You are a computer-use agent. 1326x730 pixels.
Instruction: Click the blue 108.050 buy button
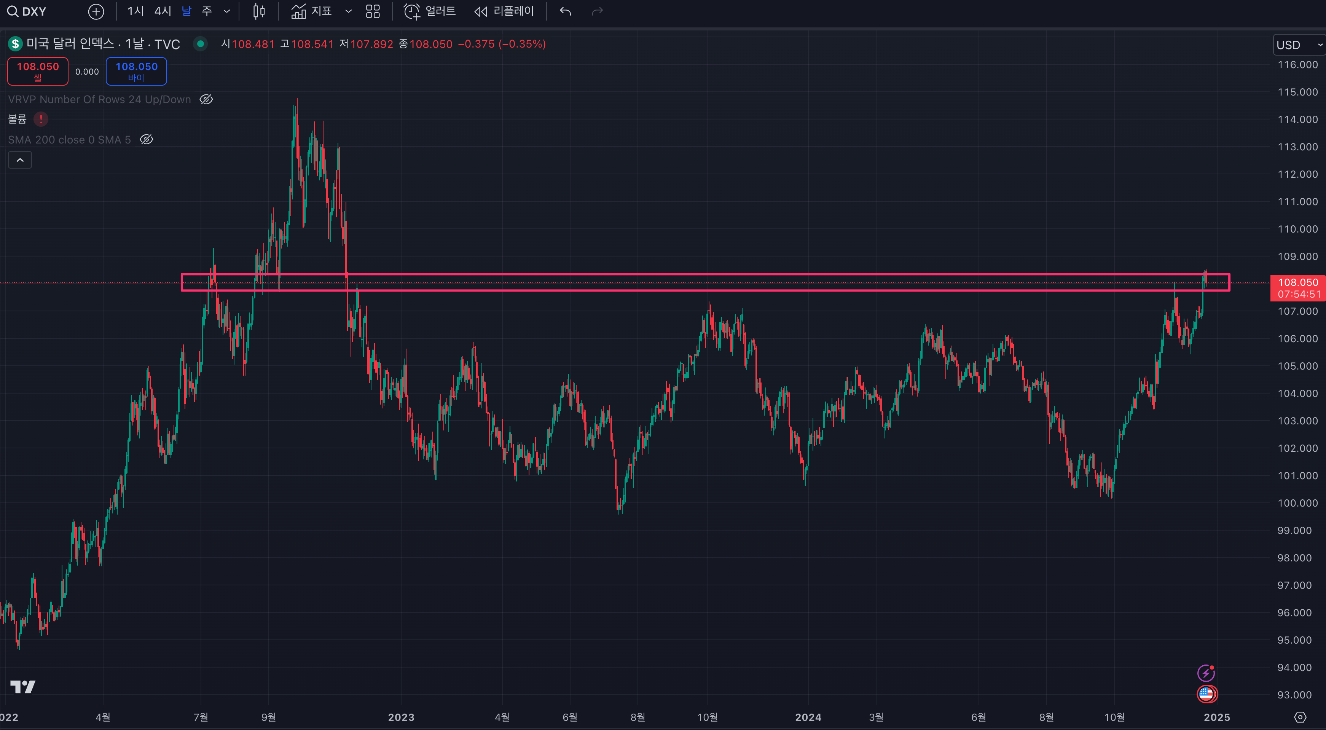coord(136,71)
